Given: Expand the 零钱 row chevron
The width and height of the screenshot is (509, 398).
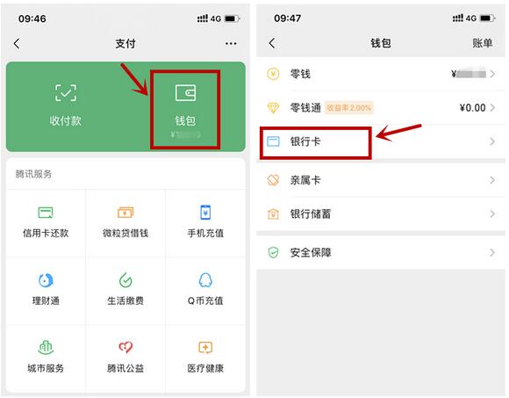Looking at the screenshot, I should tap(492, 74).
